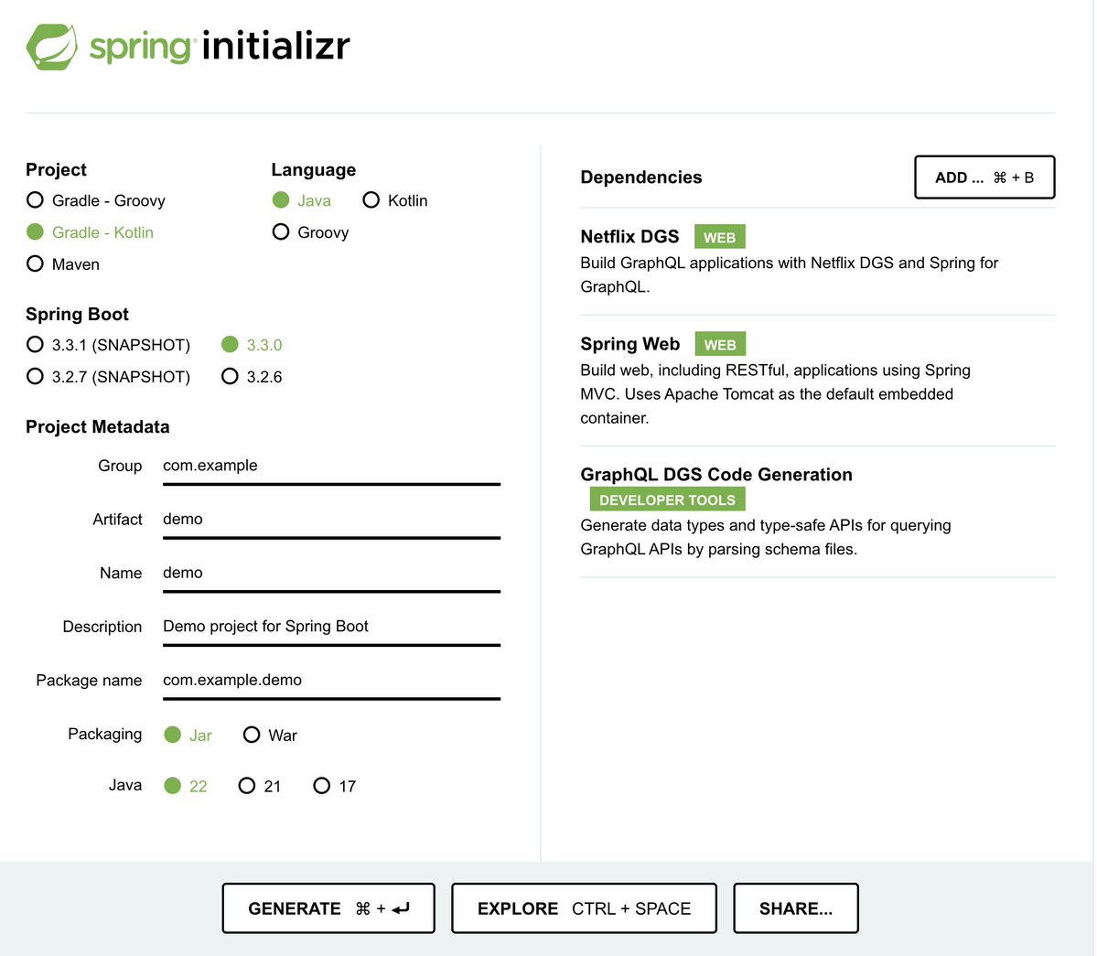1097x956 pixels.
Task: Click the Project section heading
Action: pos(56,170)
